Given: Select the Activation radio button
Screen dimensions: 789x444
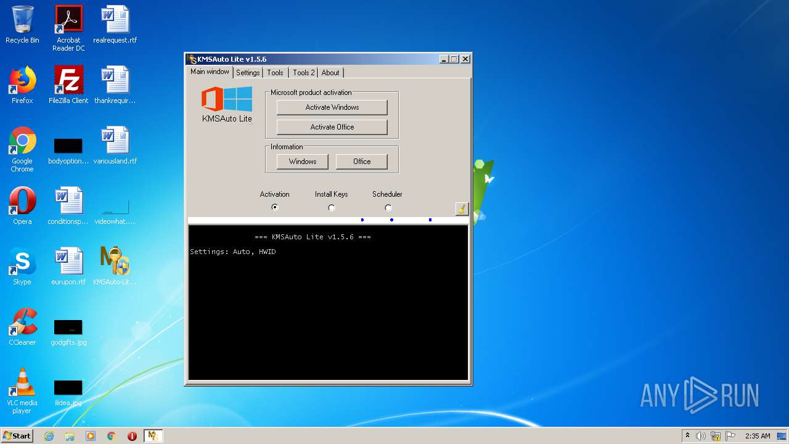Looking at the screenshot, I should click(274, 208).
